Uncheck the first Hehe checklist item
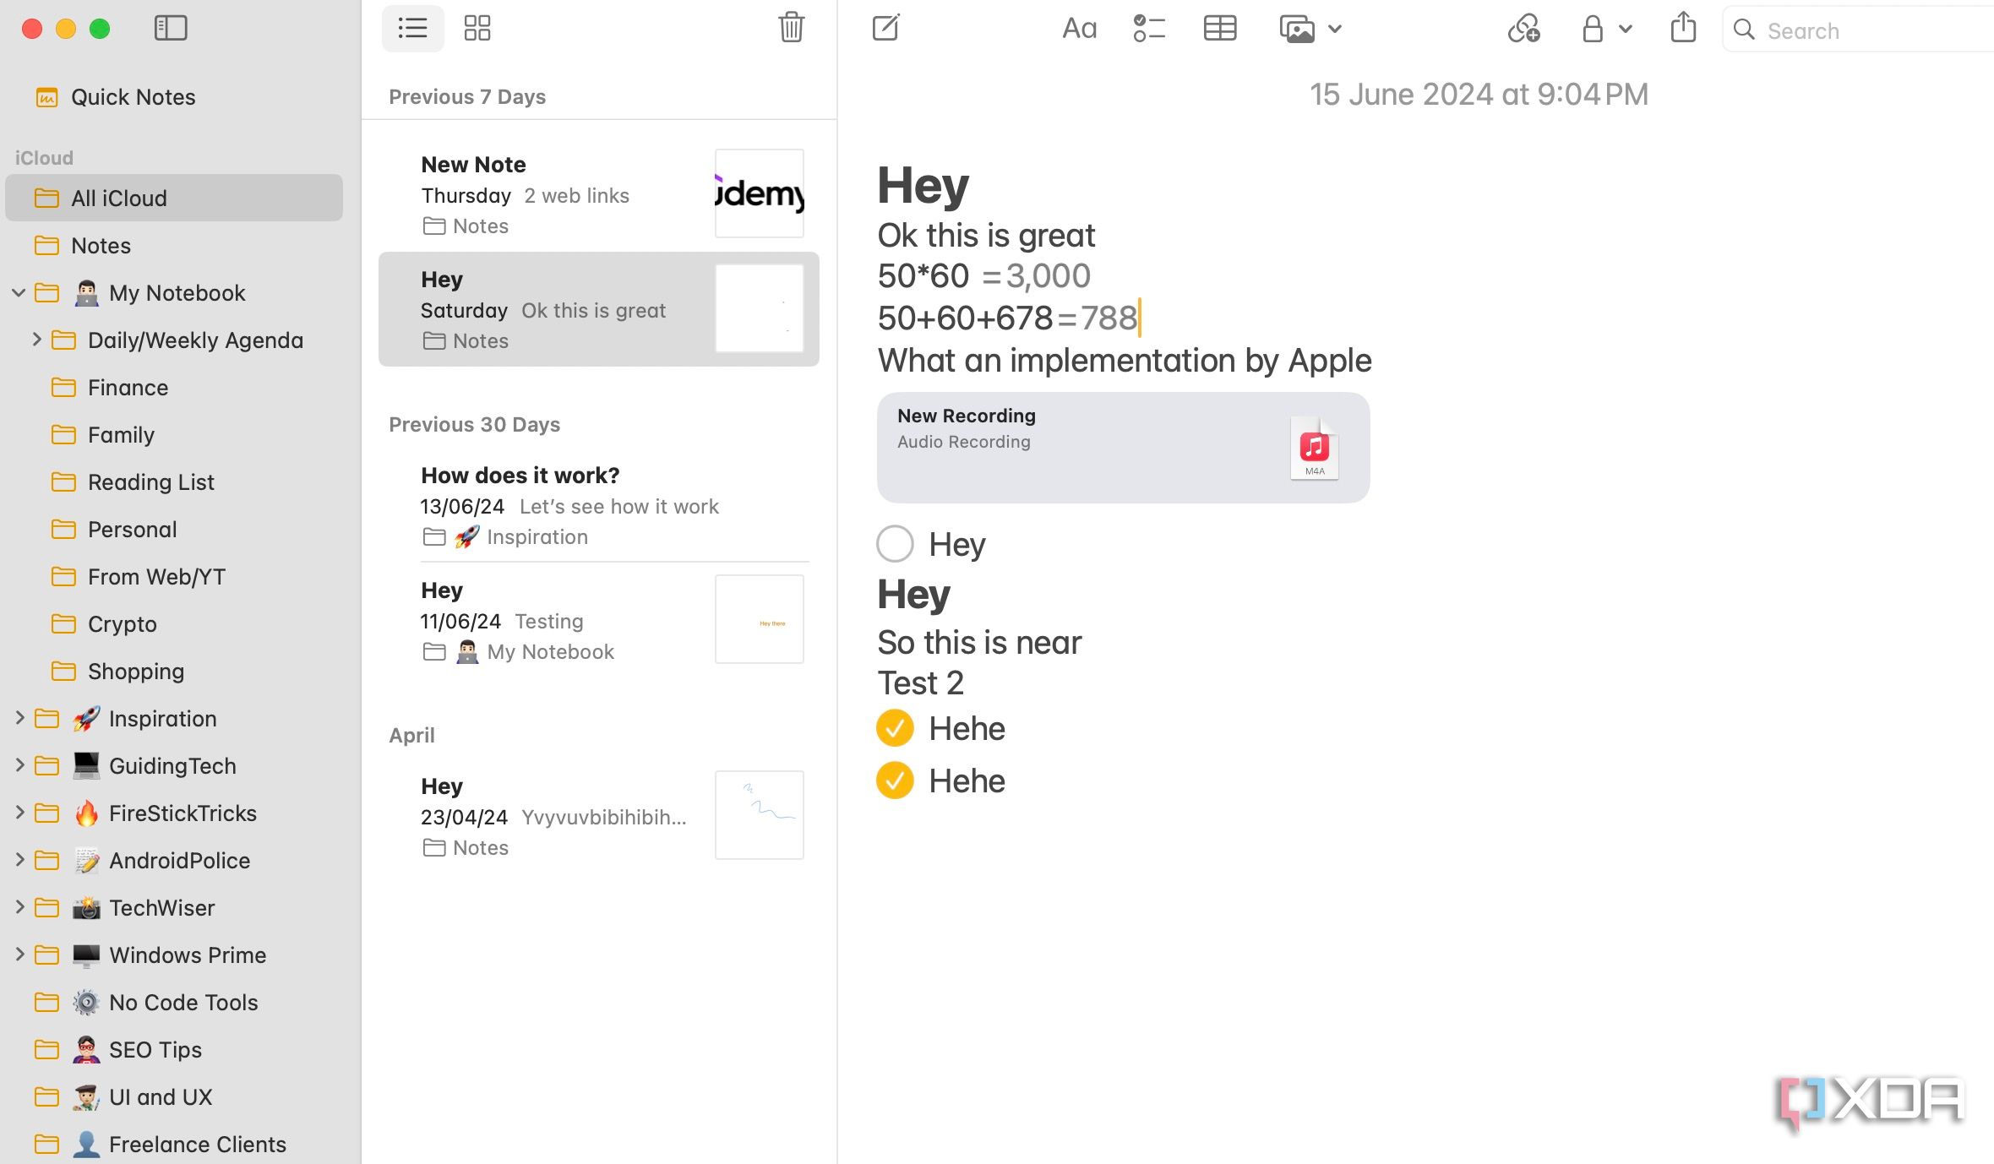This screenshot has height=1164, width=1994. click(895, 728)
